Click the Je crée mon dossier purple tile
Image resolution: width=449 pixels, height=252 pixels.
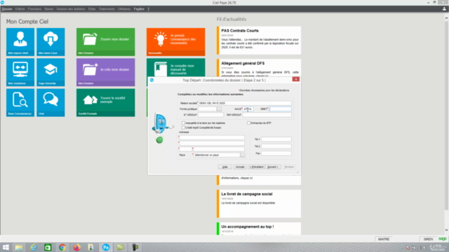[106, 72]
